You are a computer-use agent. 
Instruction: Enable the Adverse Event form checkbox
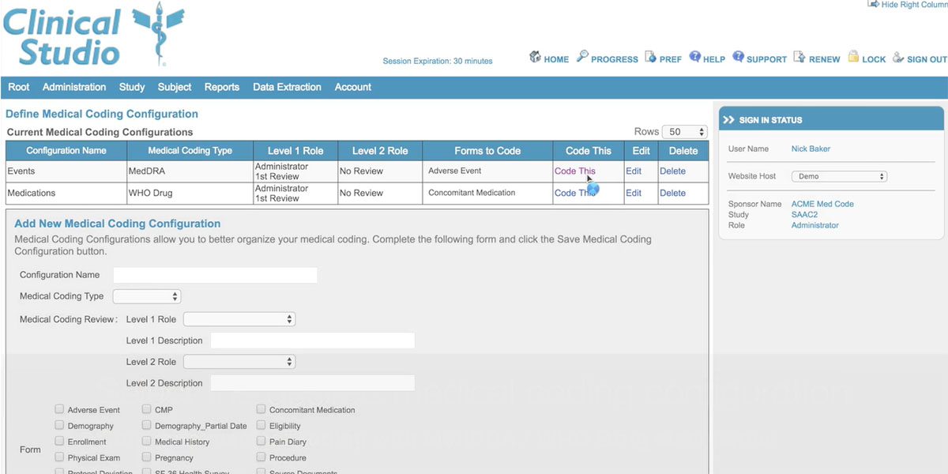[x=59, y=409]
